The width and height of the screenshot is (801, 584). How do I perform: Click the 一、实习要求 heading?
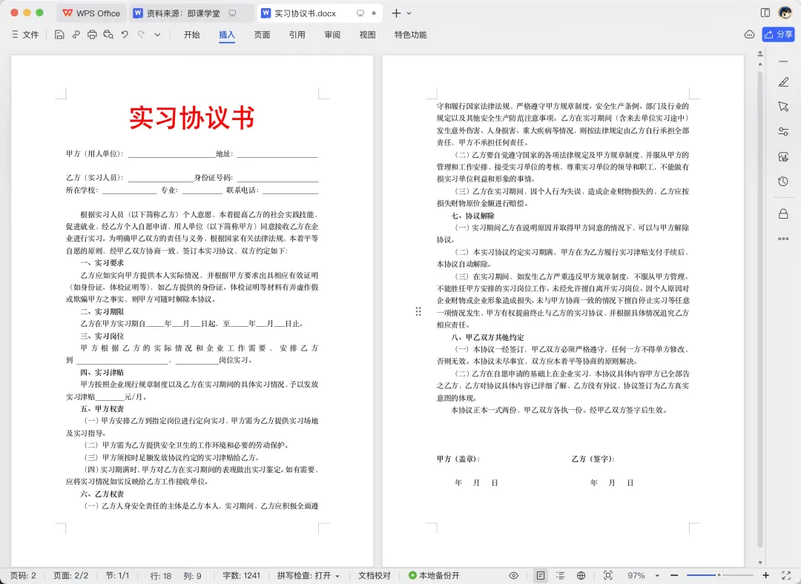point(102,263)
